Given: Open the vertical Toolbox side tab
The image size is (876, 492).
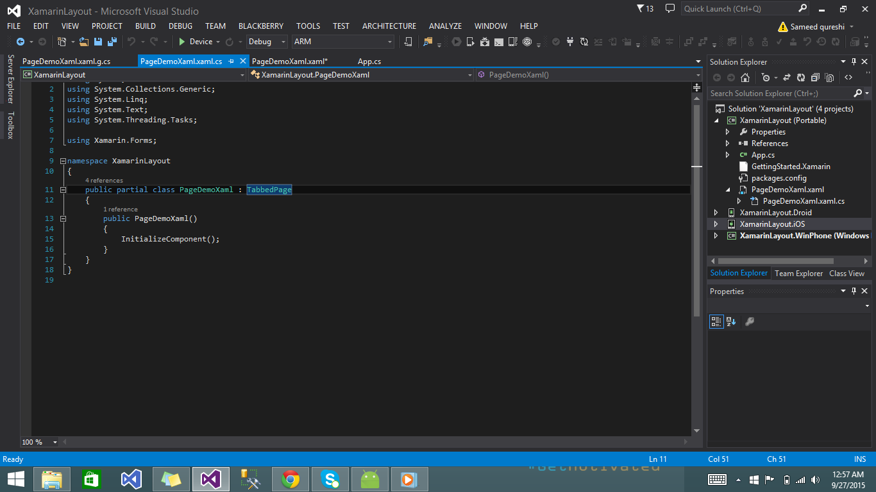Looking at the screenshot, I should 10,126.
